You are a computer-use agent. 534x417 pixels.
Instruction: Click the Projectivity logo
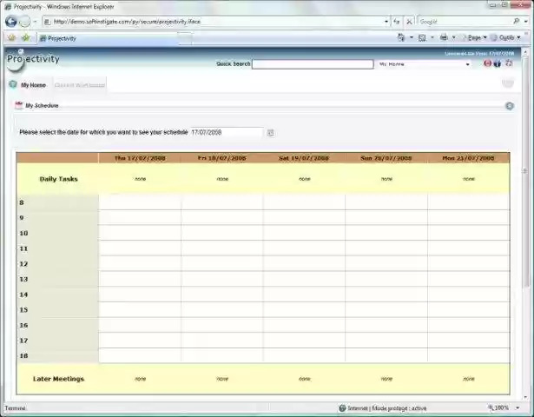pos(33,60)
